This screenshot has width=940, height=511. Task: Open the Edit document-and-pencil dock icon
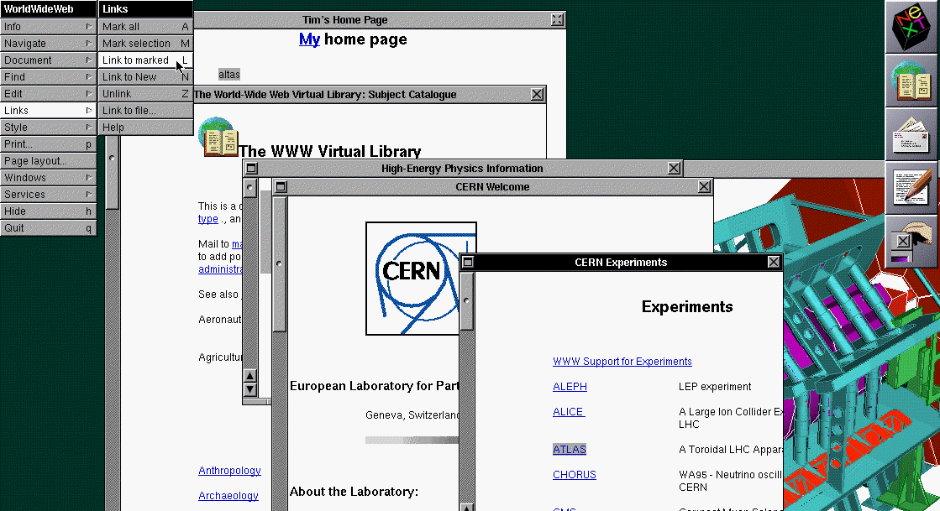[x=911, y=188]
